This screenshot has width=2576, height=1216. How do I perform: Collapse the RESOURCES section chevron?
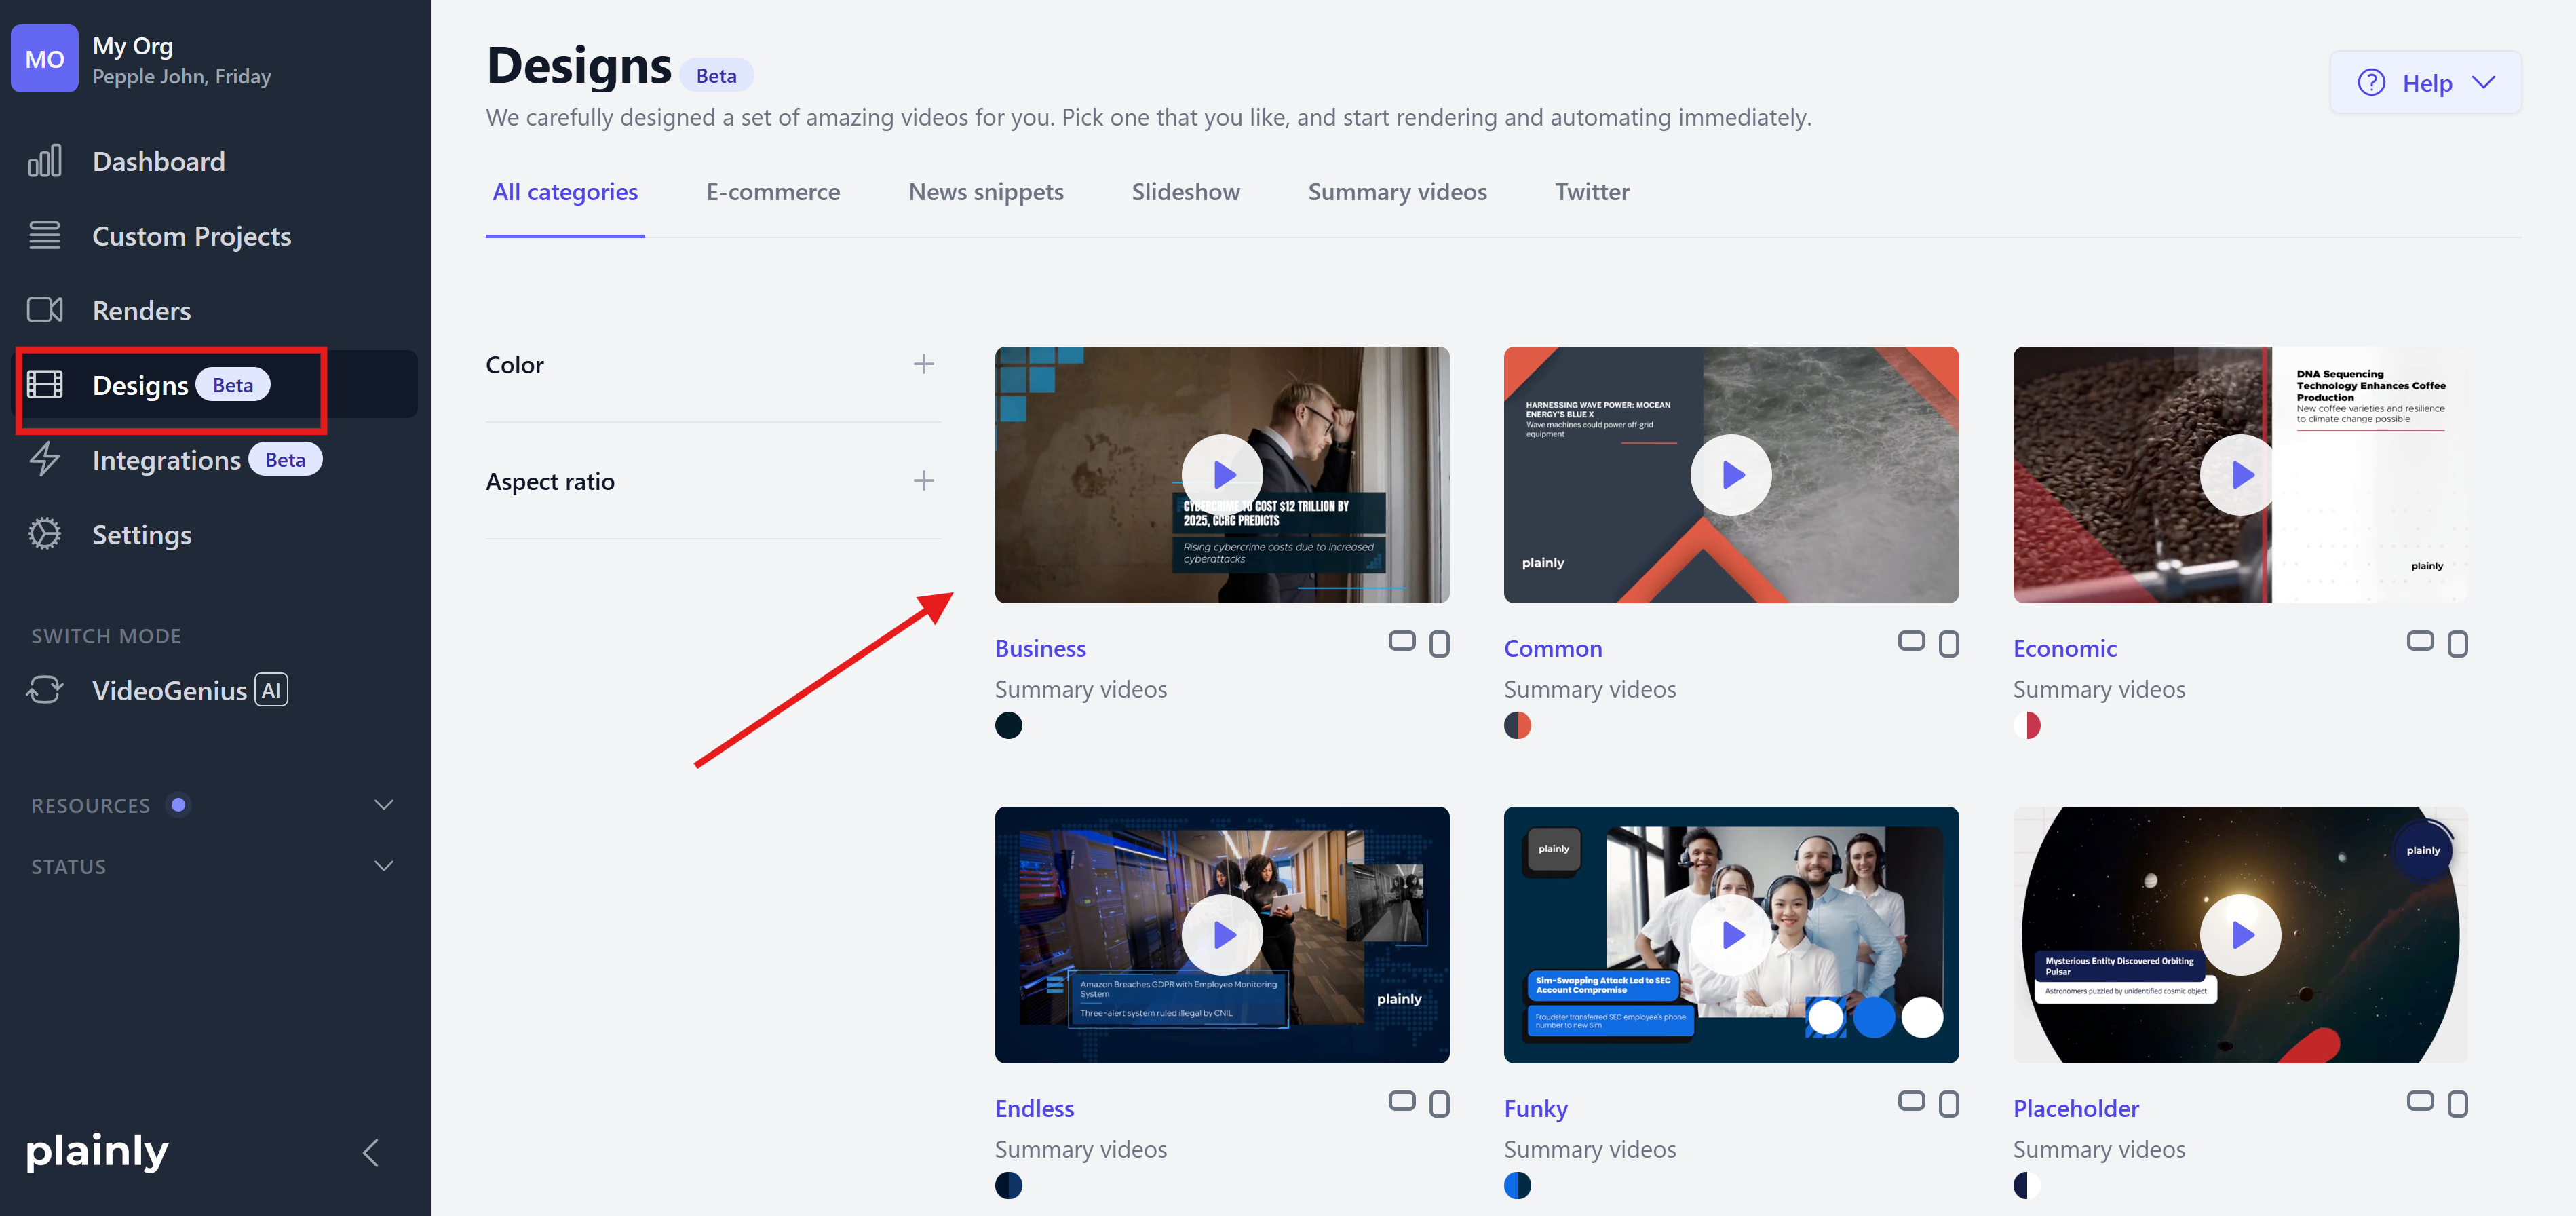coord(384,803)
